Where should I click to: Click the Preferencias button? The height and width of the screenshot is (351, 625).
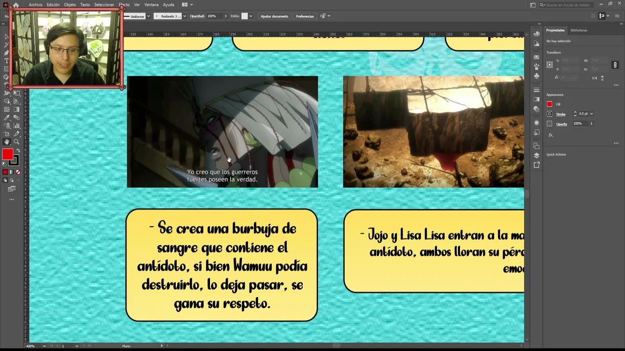[x=305, y=16]
